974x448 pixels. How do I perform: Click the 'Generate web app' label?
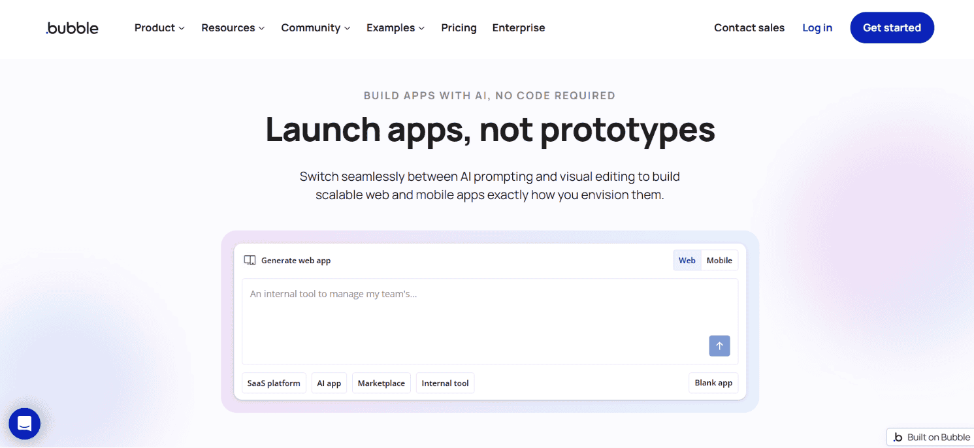tap(296, 261)
